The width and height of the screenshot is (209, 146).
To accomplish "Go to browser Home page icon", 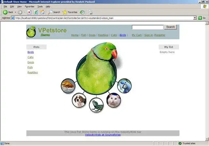I will pos(42,12).
